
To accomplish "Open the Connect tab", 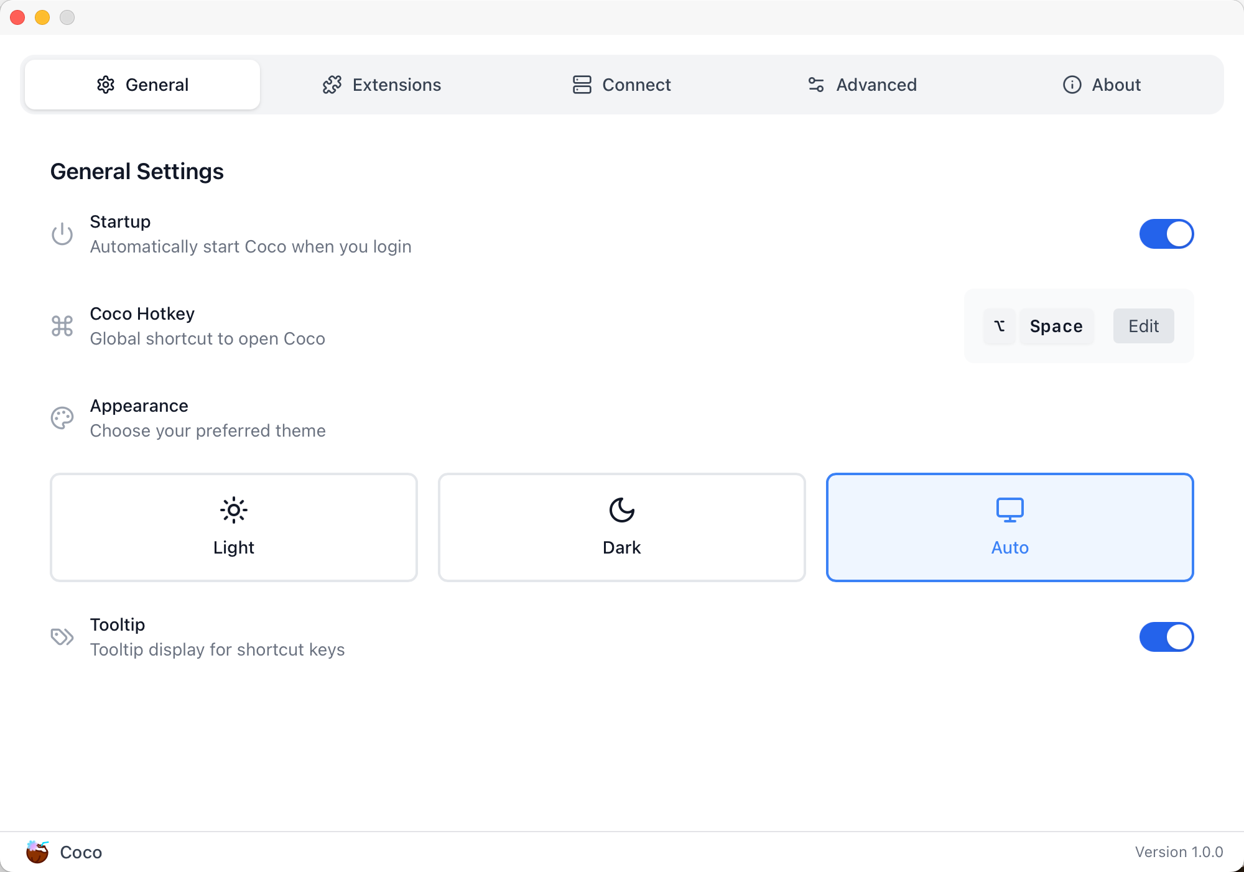I will click(x=621, y=85).
